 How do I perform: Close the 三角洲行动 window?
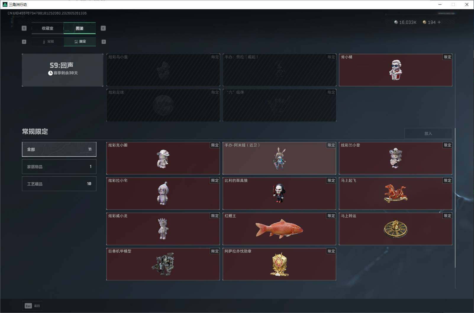coord(467,4)
